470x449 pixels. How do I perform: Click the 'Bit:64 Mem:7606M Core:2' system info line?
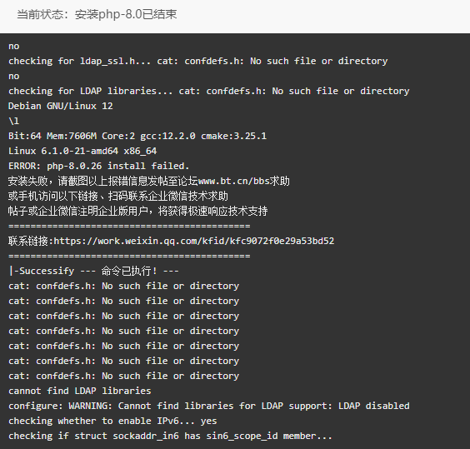pos(137,136)
